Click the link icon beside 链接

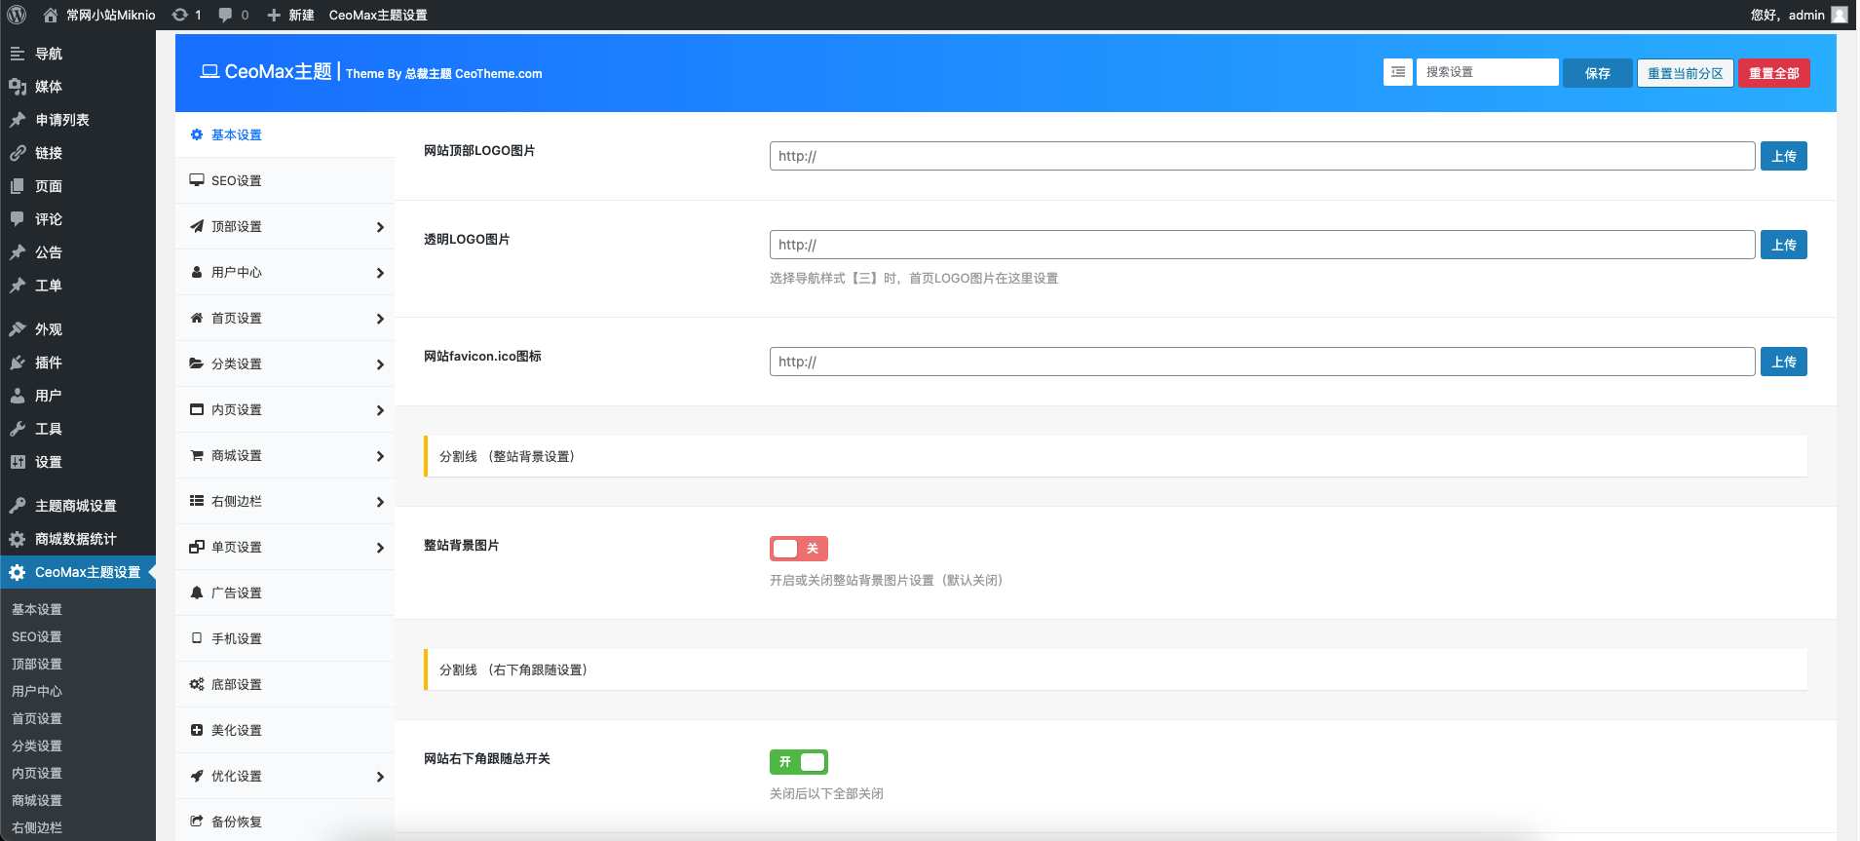click(x=18, y=153)
